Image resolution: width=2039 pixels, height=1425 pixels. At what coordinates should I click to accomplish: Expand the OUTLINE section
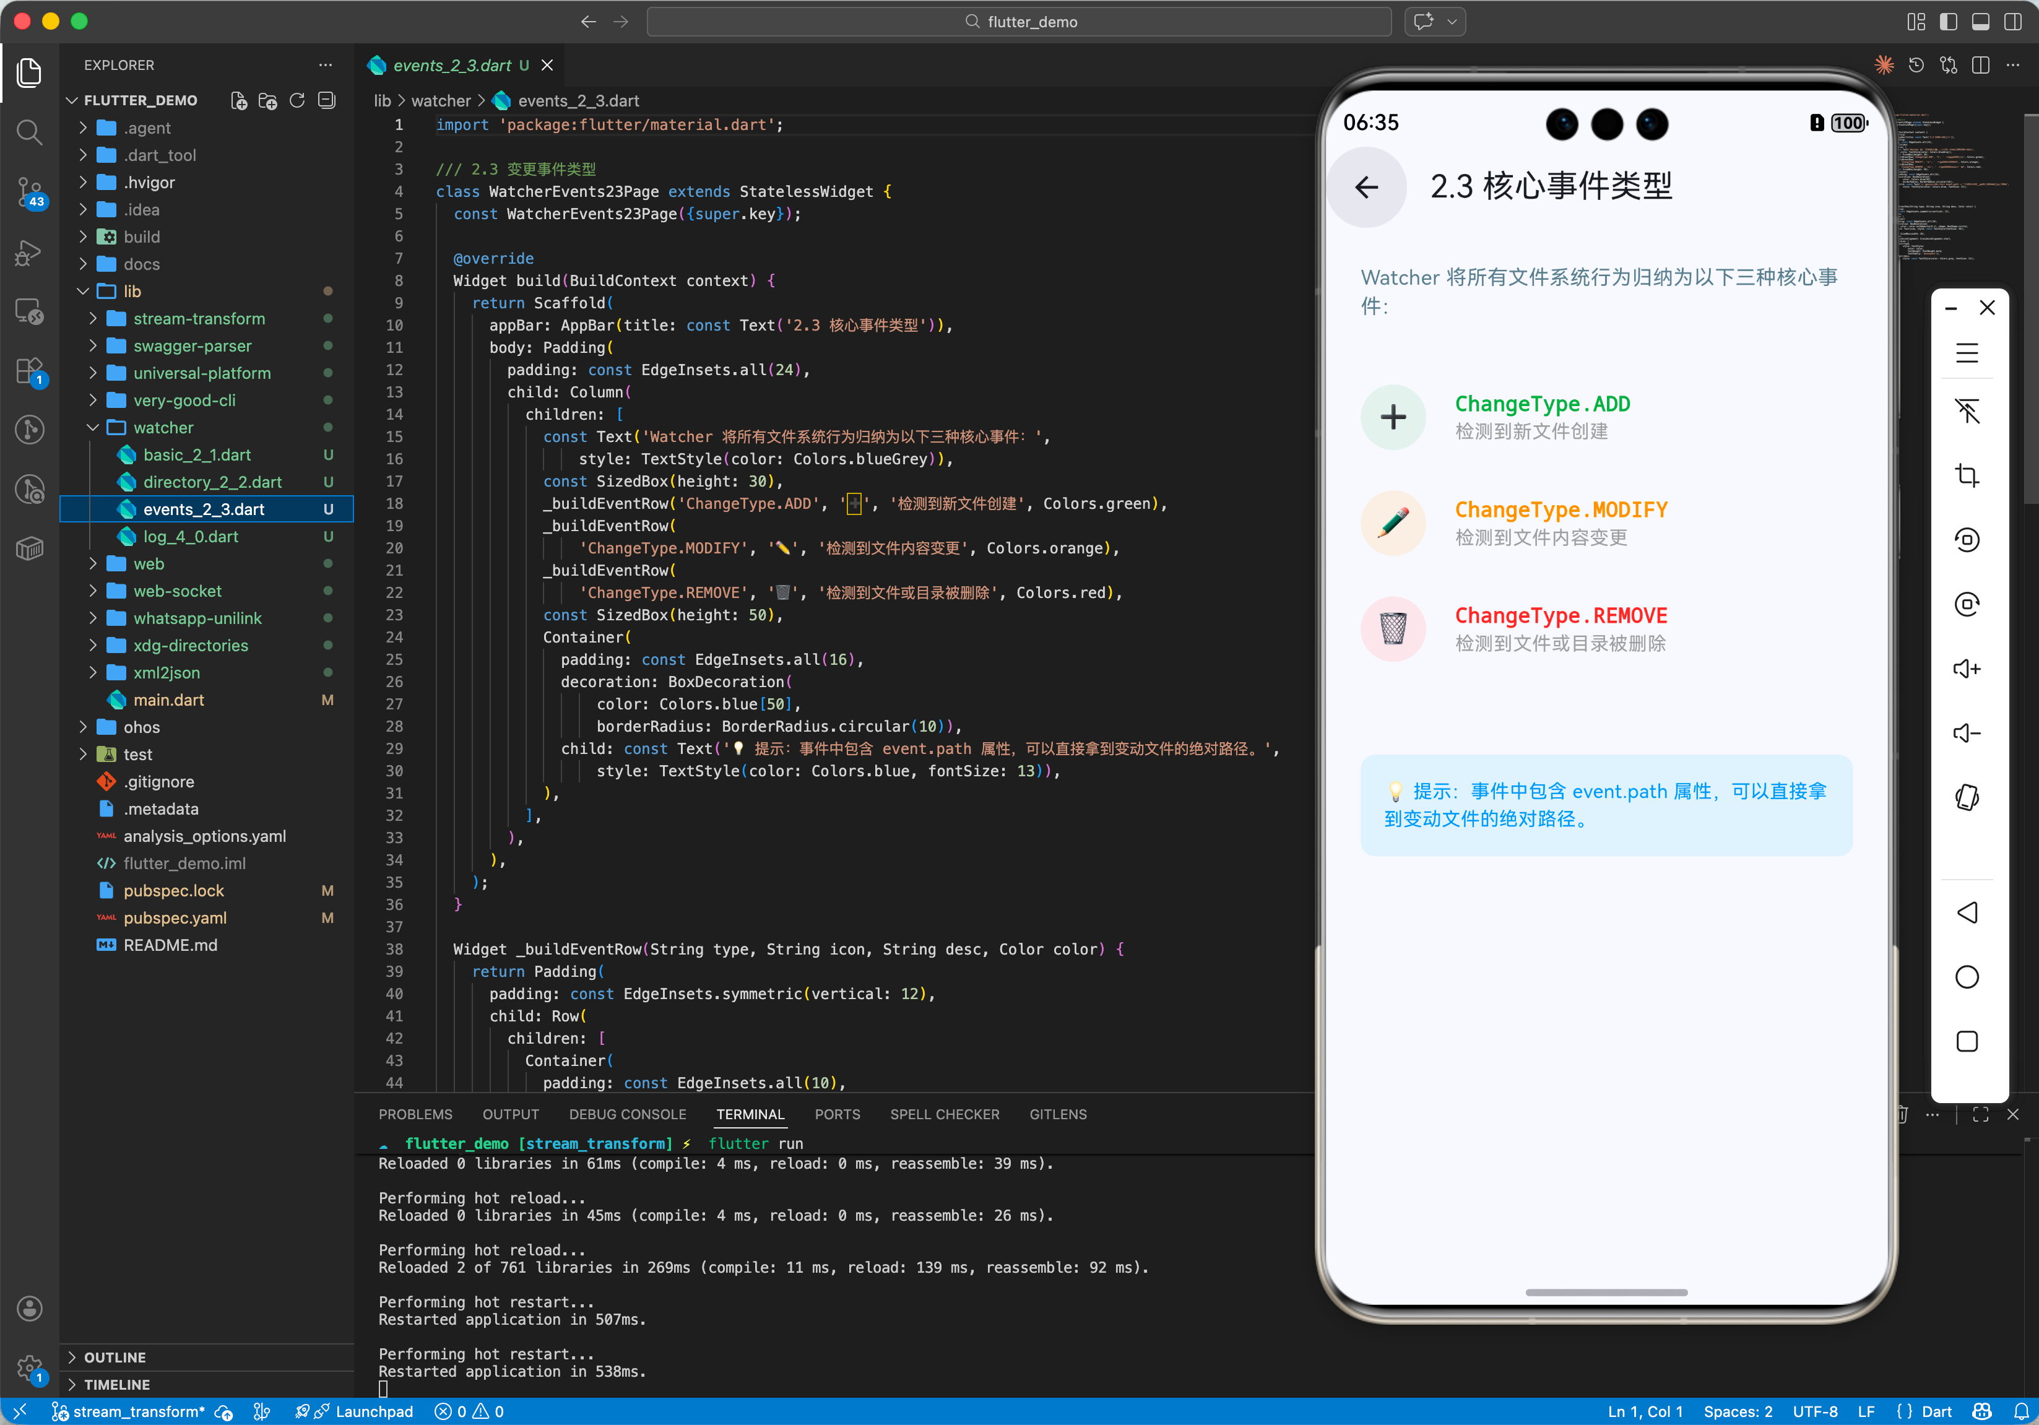(115, 1357)
